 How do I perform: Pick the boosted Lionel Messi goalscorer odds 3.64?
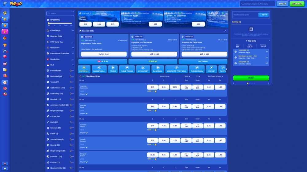click(104, 54)
